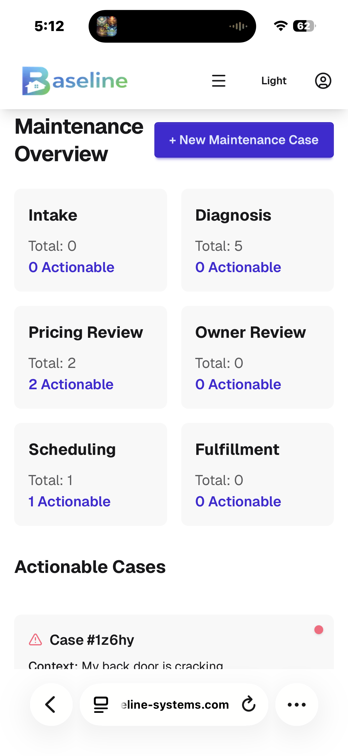Open the user profile icon
Viewport: 348px width, 756px height.
323,81
